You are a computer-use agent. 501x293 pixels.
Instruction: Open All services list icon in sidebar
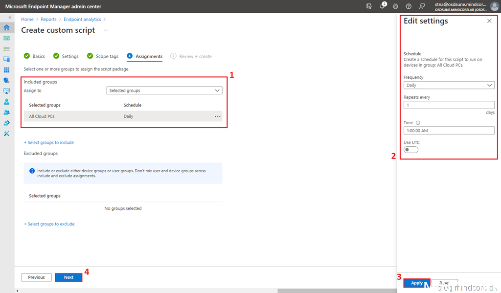coord(7,49)
